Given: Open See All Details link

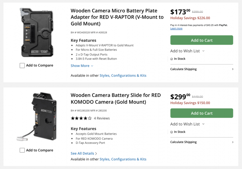Looking at the screenshot, I should pyautogui.click(x=84, y=153).
